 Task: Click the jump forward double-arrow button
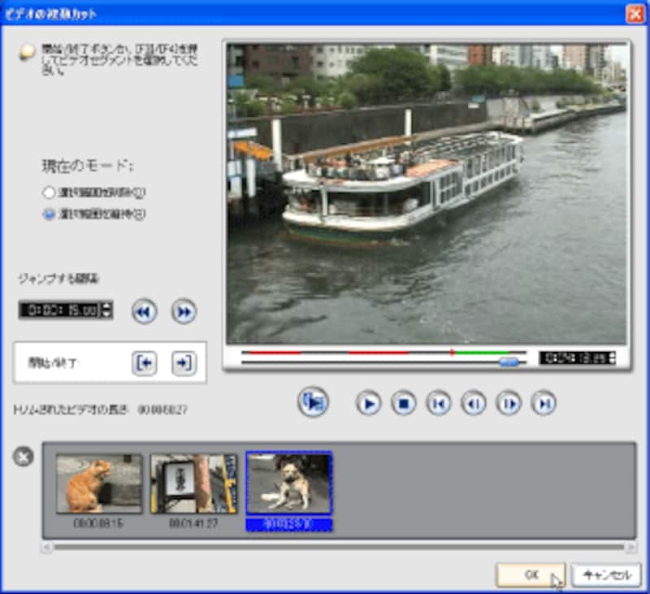tap(184, 311)
